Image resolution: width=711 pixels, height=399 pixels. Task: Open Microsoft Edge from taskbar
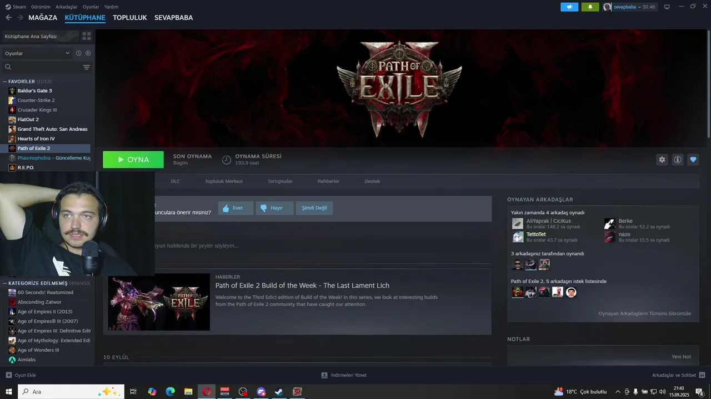tap(170, 392)
